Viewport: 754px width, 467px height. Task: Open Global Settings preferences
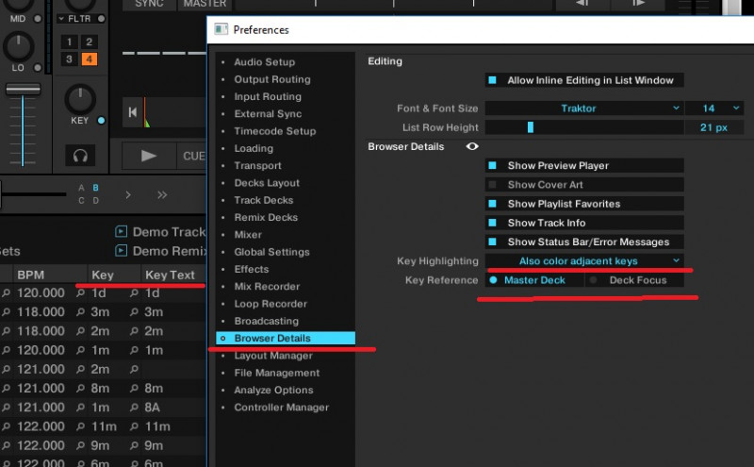point(271,252)
